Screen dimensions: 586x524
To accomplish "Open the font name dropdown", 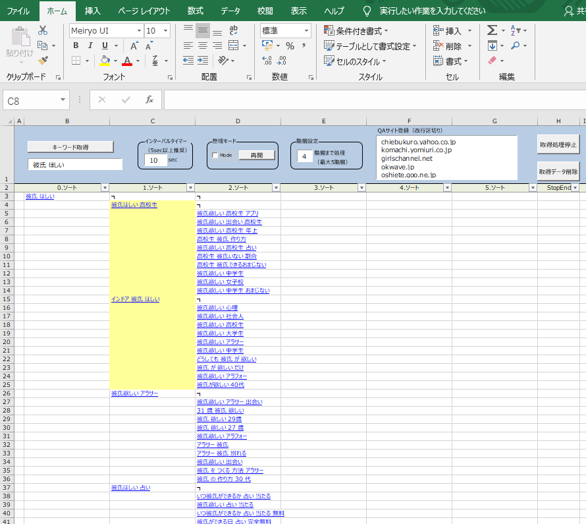I will (139, 31).
